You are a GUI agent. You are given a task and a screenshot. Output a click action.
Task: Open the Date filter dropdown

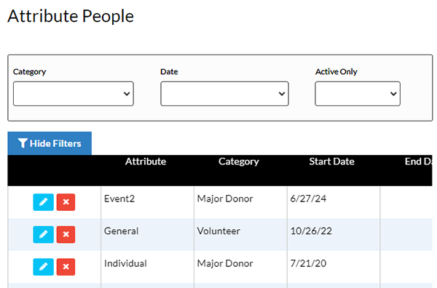tap(224, 94)
